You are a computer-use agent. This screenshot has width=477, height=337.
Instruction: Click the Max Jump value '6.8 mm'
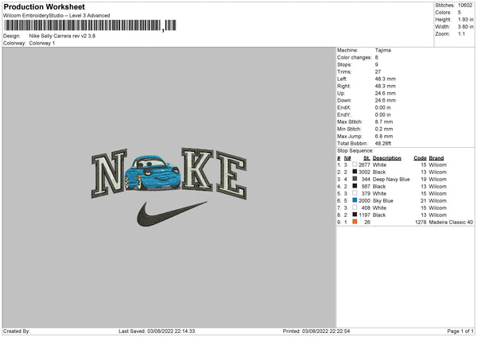point(384,136)
